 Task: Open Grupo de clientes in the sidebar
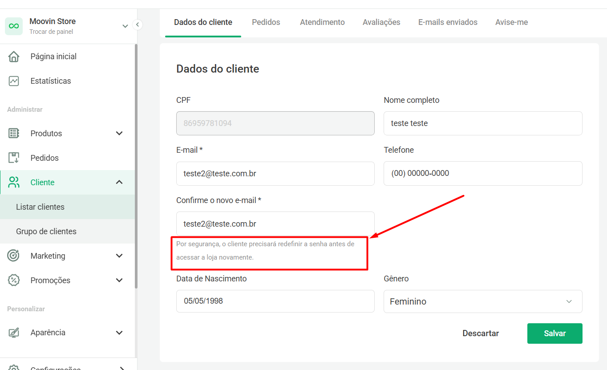tap(68, 232)
